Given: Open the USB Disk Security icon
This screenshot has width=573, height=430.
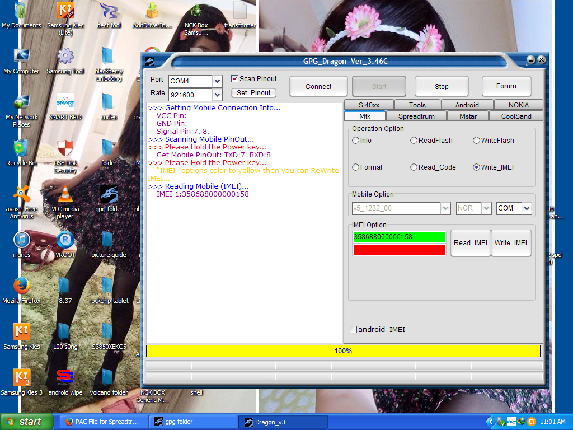Looking at the screenshot, I should pos(65,149).
